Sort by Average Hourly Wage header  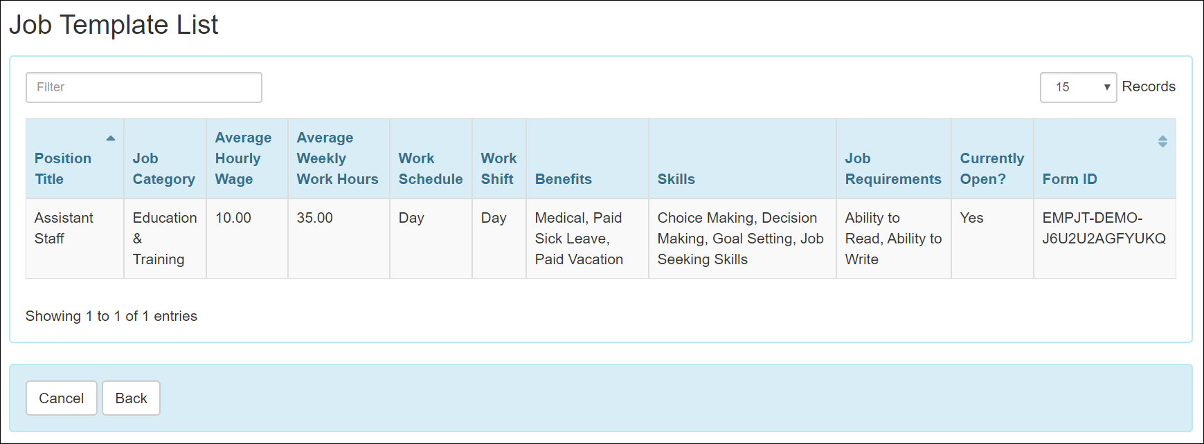tap(243, 158)
